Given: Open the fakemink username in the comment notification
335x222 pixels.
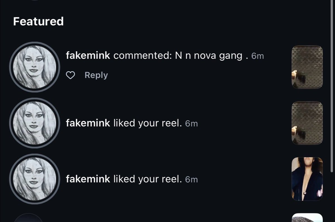Looking at the screenshot, I should click(88, 56).
